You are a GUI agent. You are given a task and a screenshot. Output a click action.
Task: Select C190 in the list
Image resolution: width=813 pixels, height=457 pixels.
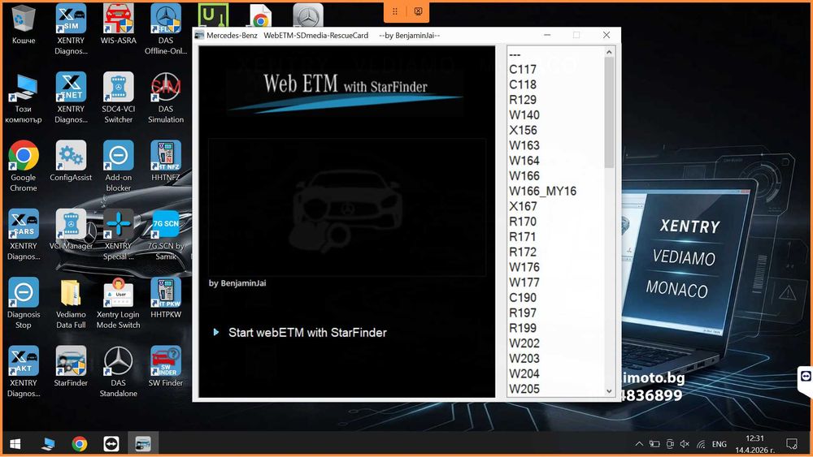click(x=523, y=298)
